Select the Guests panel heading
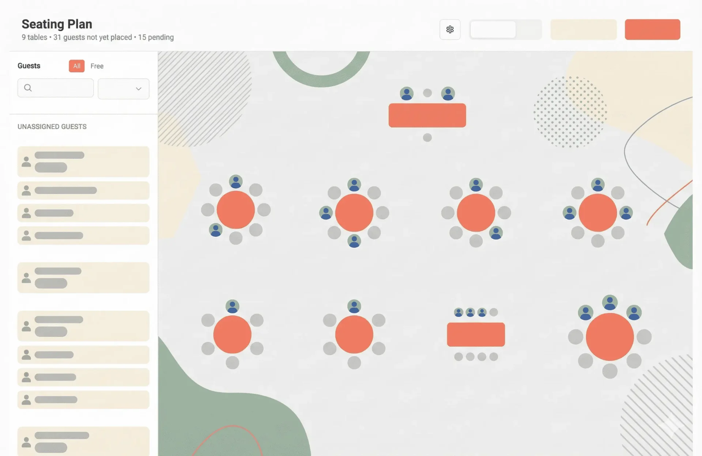702x456 pixels. coord(29,66)
